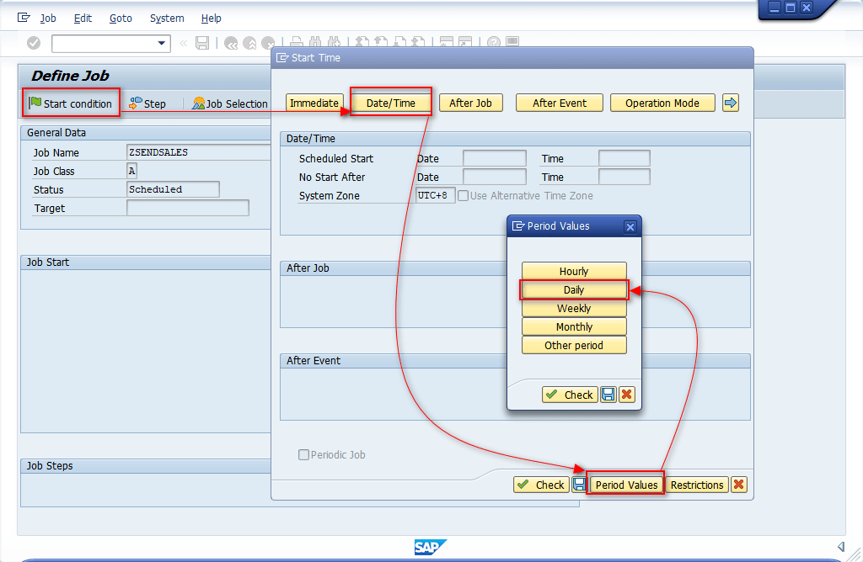Click the green checkmark Enter icon

pos(34,43)
